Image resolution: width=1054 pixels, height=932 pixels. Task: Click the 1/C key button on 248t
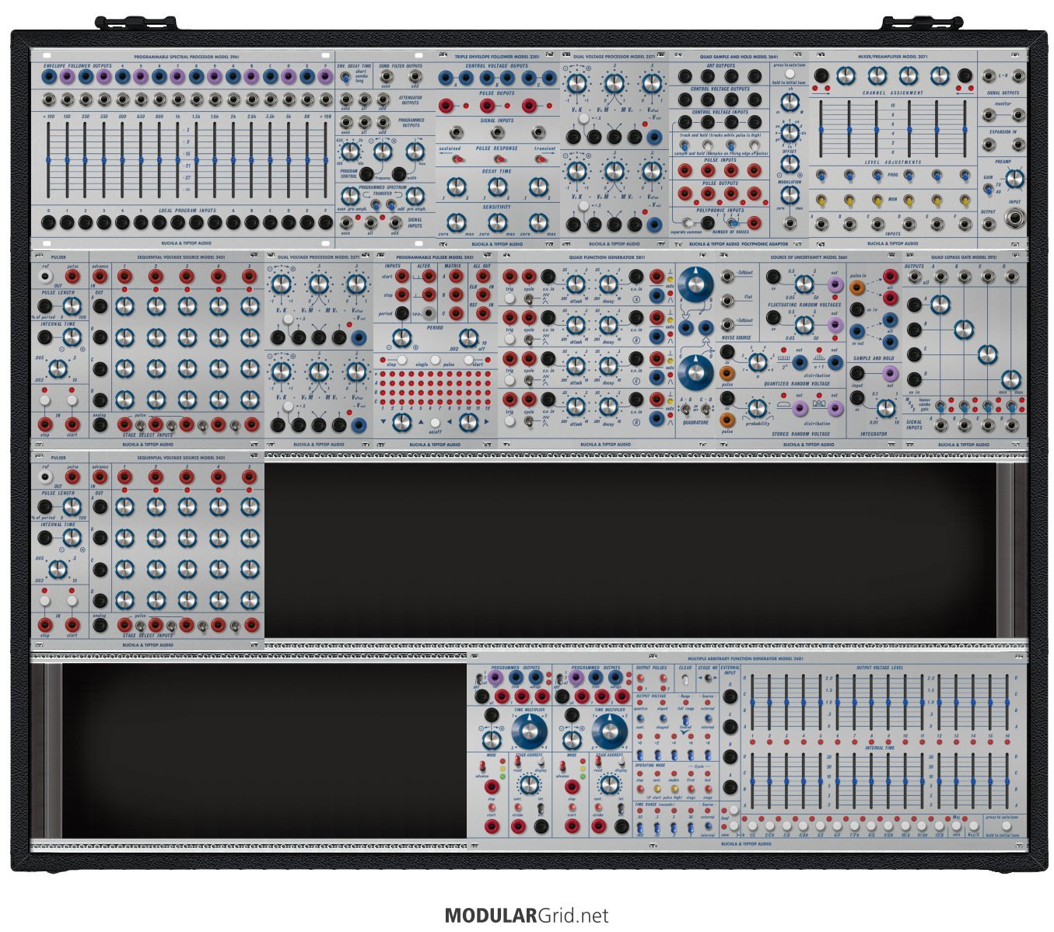click(x=752, y=826)
